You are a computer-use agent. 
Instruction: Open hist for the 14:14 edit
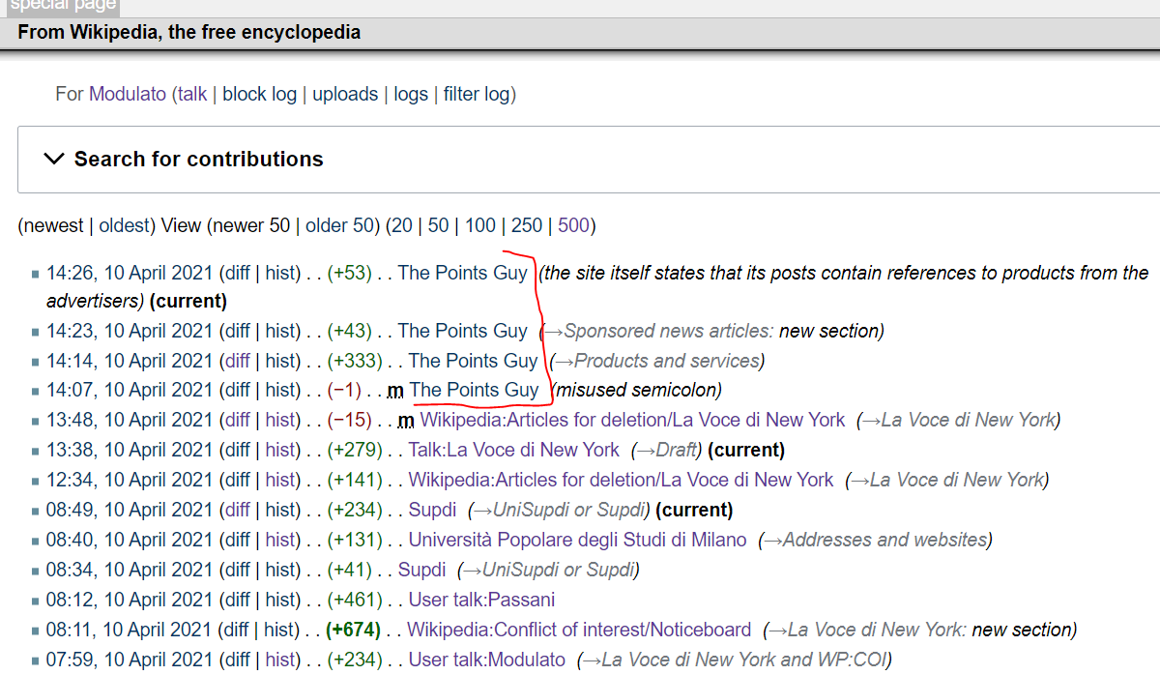coord(280,361)
